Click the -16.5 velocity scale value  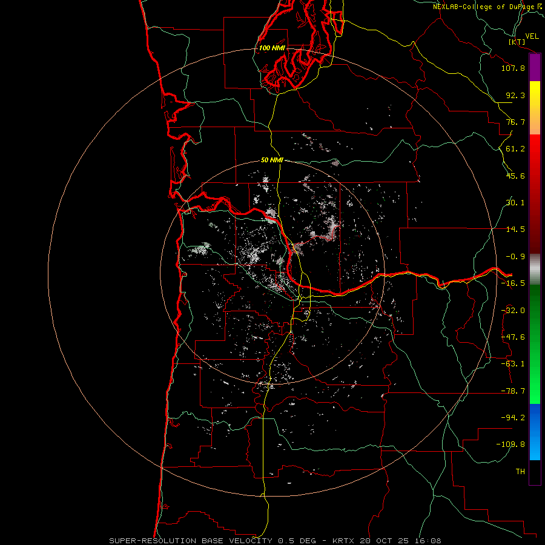pos(513,283)
